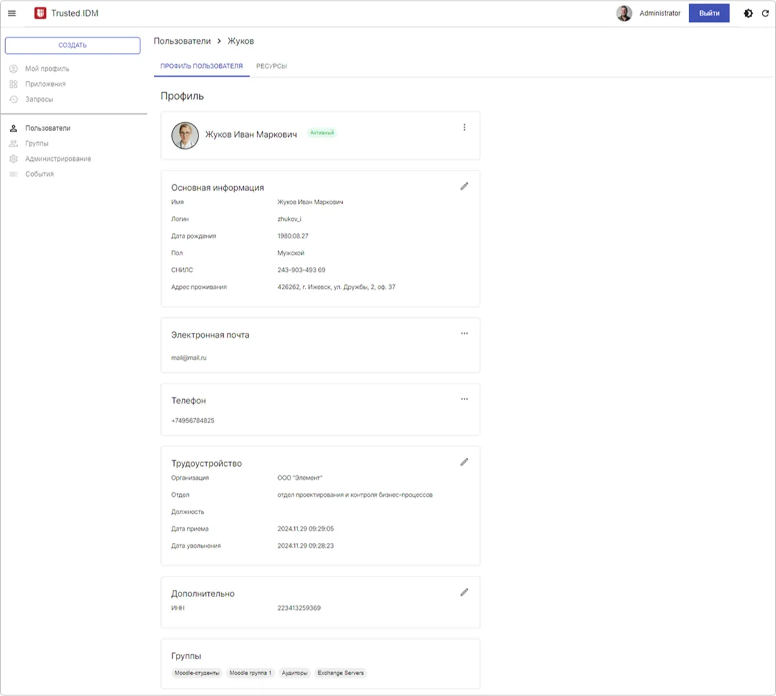The width and height of the screenshot is (776, 696).
Task: Open Группы in the sidebar
Action: (x=37, y=143)
